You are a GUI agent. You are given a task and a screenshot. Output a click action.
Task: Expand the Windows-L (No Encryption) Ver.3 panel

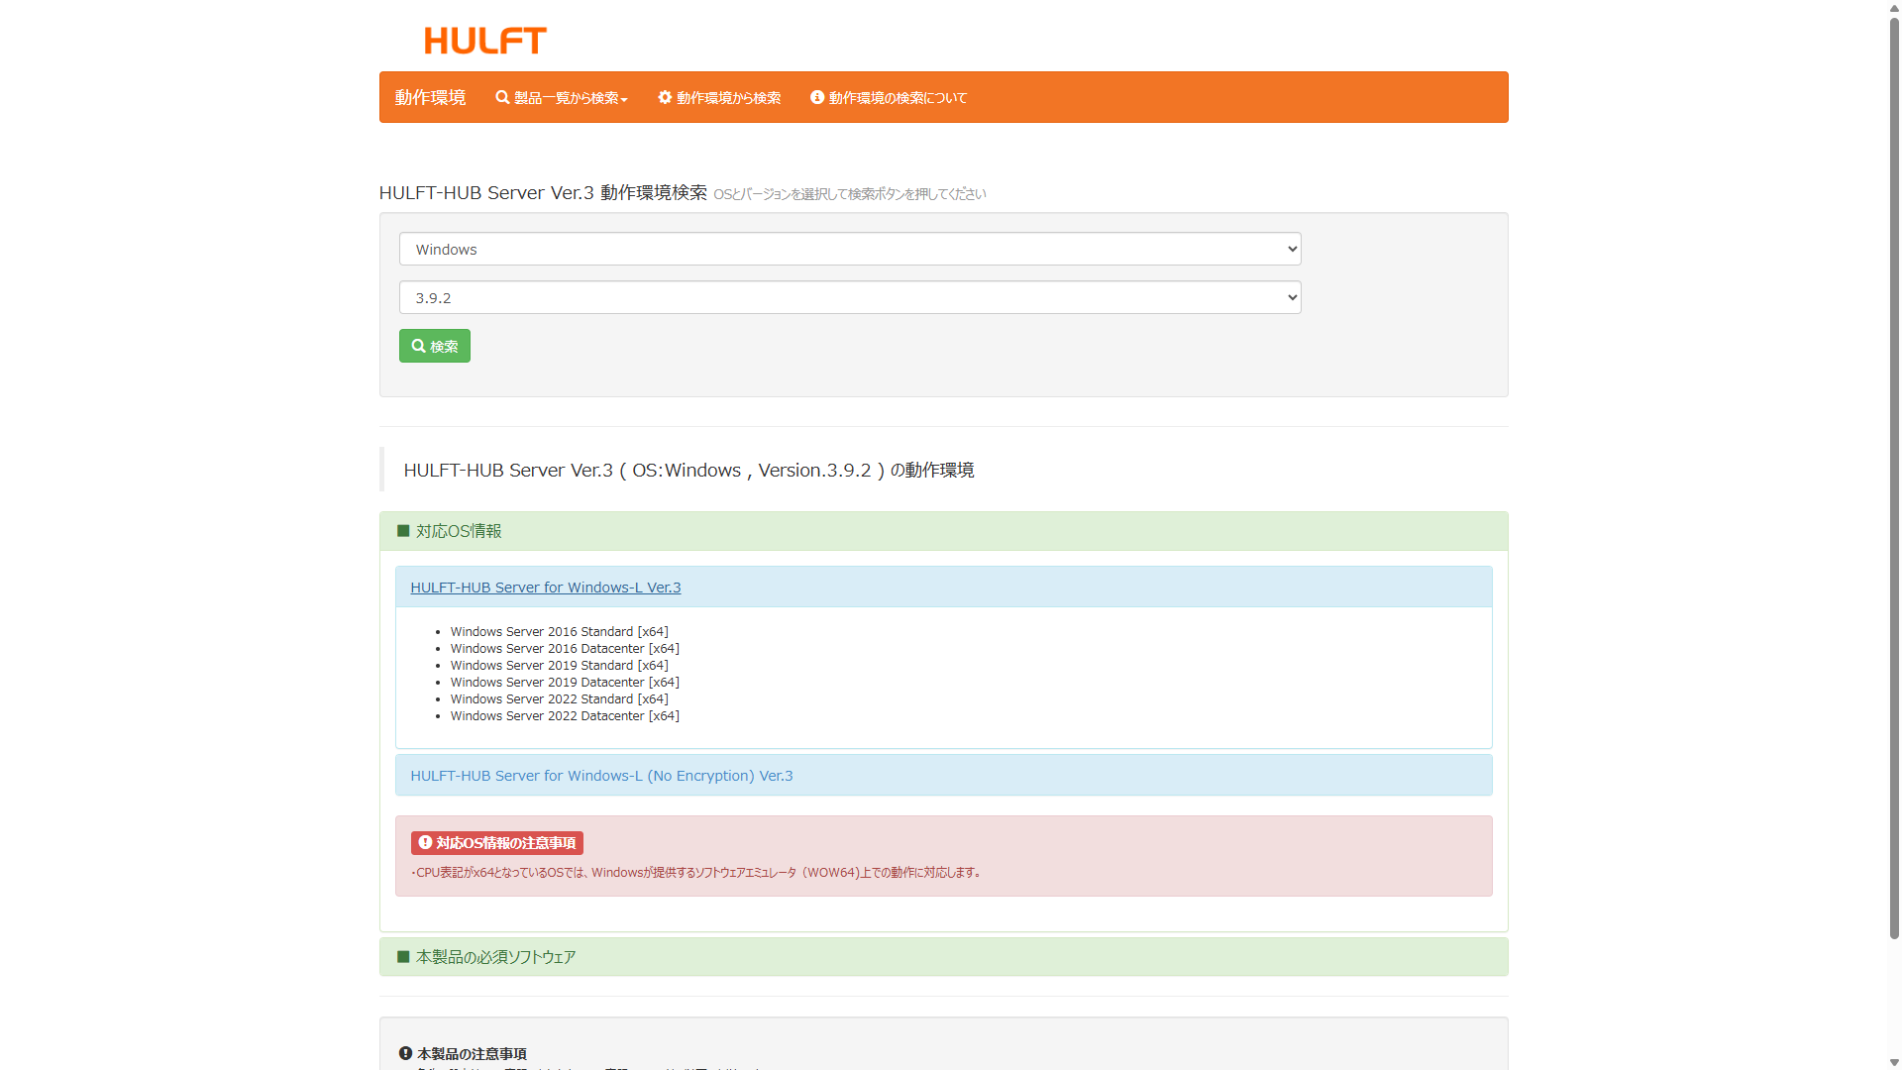point(601,776)
